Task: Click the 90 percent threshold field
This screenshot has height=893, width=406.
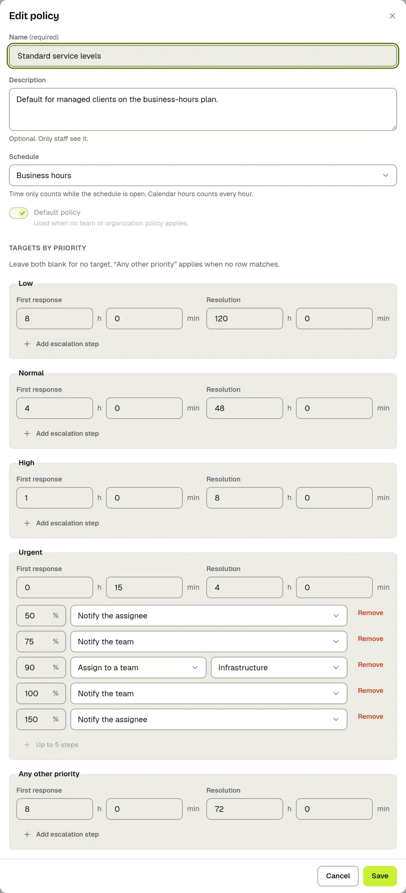Action: pyautogui.click(x=41, y=668)
